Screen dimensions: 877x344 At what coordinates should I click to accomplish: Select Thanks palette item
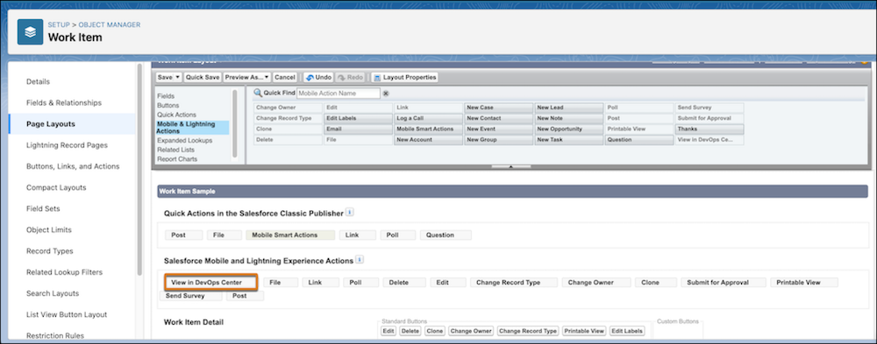[709, 129]
